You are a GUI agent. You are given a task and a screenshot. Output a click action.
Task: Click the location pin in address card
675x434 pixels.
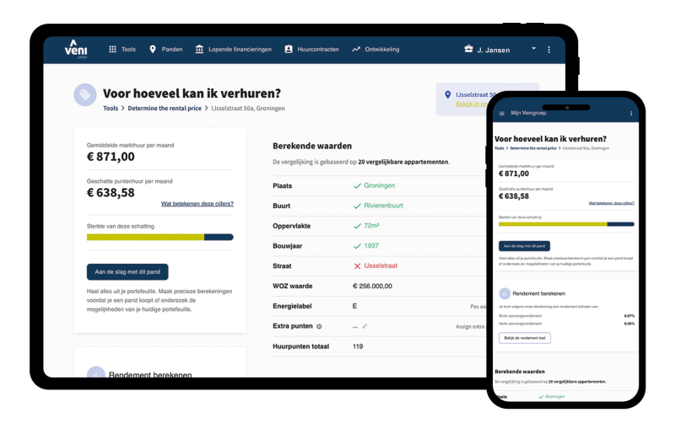(x=448, y=95)
